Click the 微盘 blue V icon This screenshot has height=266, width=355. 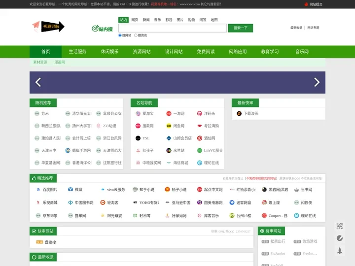[71, 189]
